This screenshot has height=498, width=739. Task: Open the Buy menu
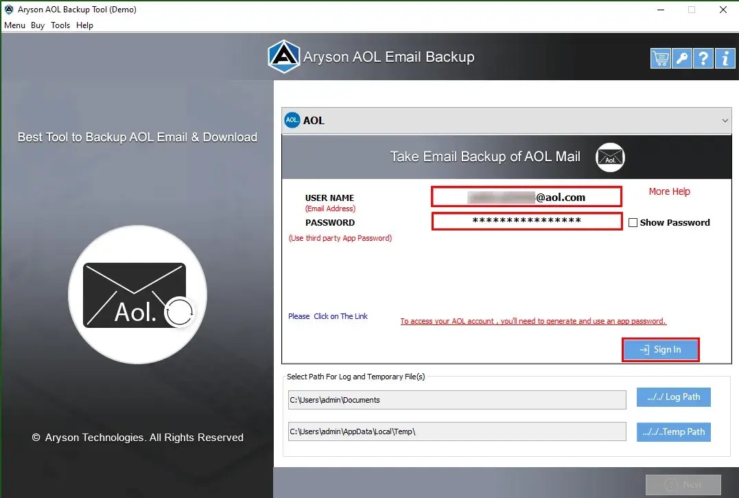pyautogui.click(x=38, y=25)
